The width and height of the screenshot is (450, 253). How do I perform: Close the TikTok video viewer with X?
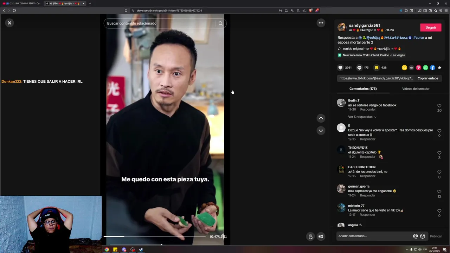(x=9, y=23)
